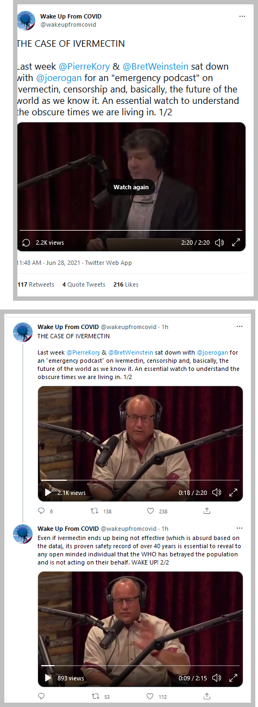Play the video with 2.1K views
258x707 pixels.
point(48,492)
